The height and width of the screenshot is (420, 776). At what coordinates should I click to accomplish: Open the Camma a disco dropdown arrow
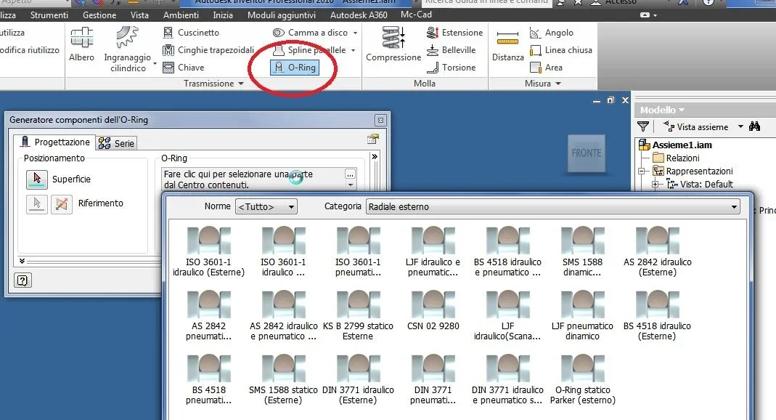tap(356, 33)
